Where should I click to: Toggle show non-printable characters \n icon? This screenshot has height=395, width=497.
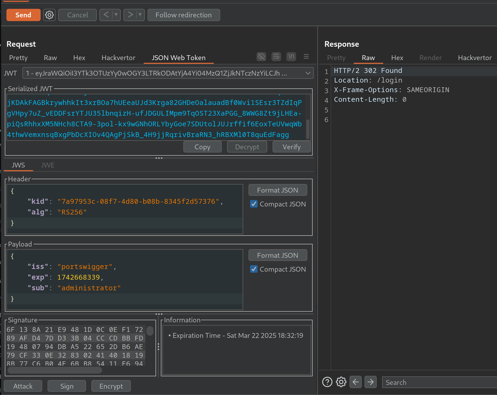[291, 57]
